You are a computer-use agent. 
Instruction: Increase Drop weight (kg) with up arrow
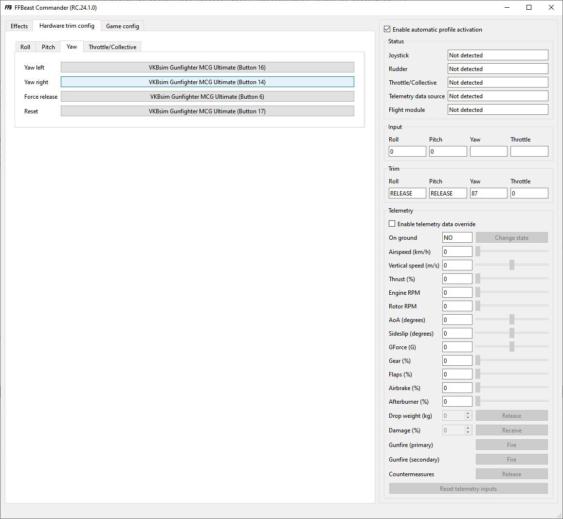[x=468, y=413]
